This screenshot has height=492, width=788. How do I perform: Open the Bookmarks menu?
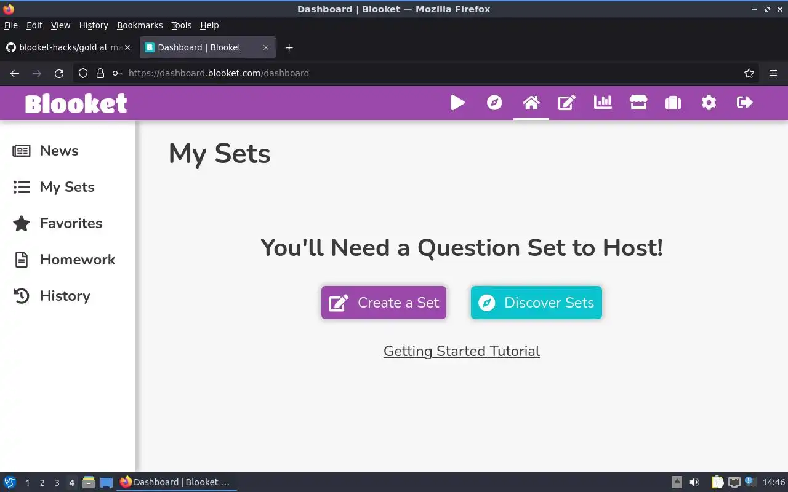(x=140, y=25)
